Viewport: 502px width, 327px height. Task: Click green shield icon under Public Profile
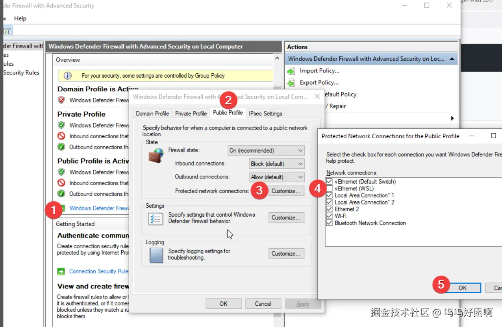(61, 172)
